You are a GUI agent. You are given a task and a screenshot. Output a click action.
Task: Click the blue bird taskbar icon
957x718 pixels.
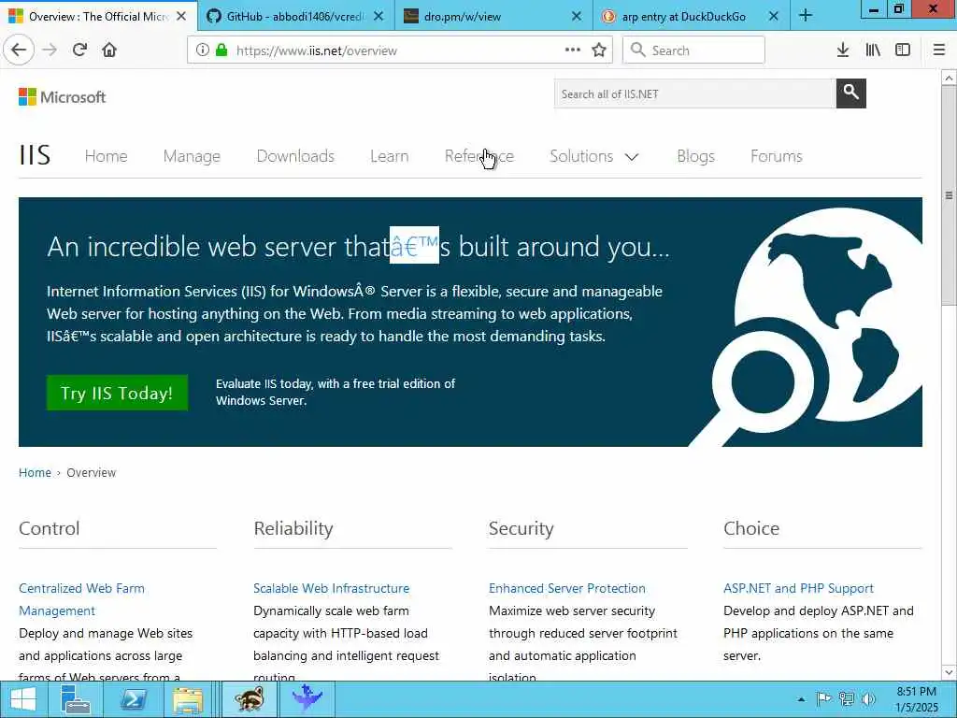click(307, 699)
